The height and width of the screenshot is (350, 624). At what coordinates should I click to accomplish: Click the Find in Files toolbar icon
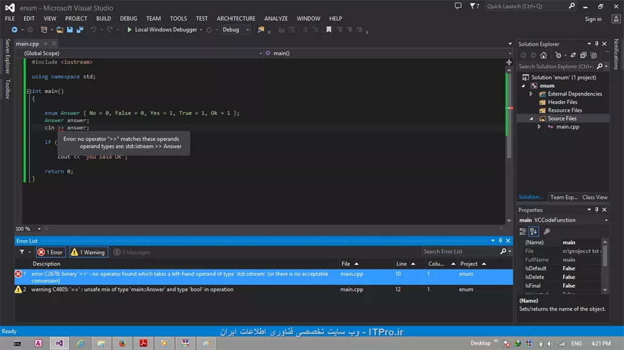point(261,30)
